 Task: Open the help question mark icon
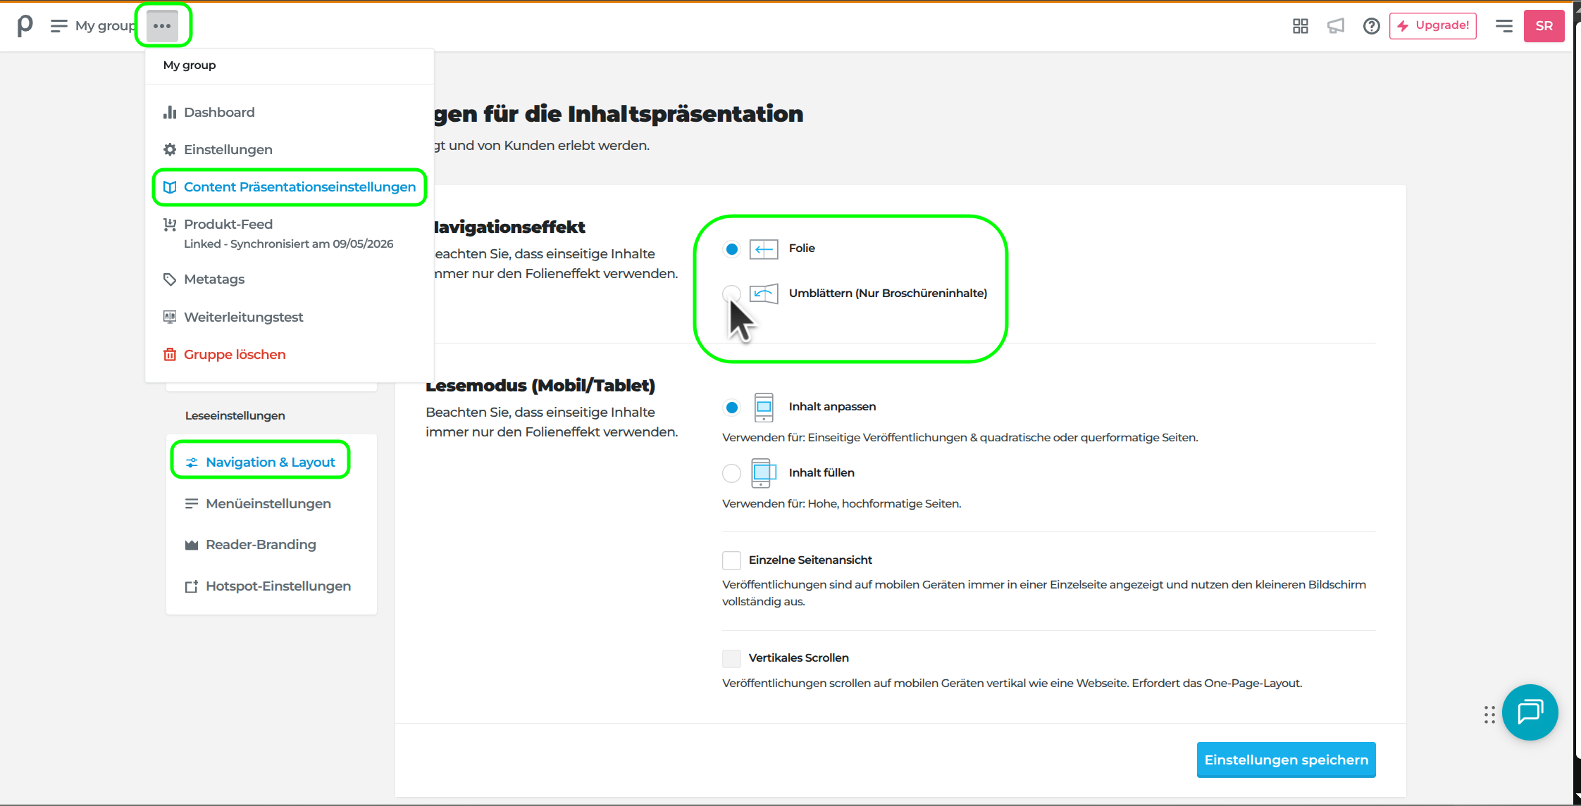(1371, 26)
